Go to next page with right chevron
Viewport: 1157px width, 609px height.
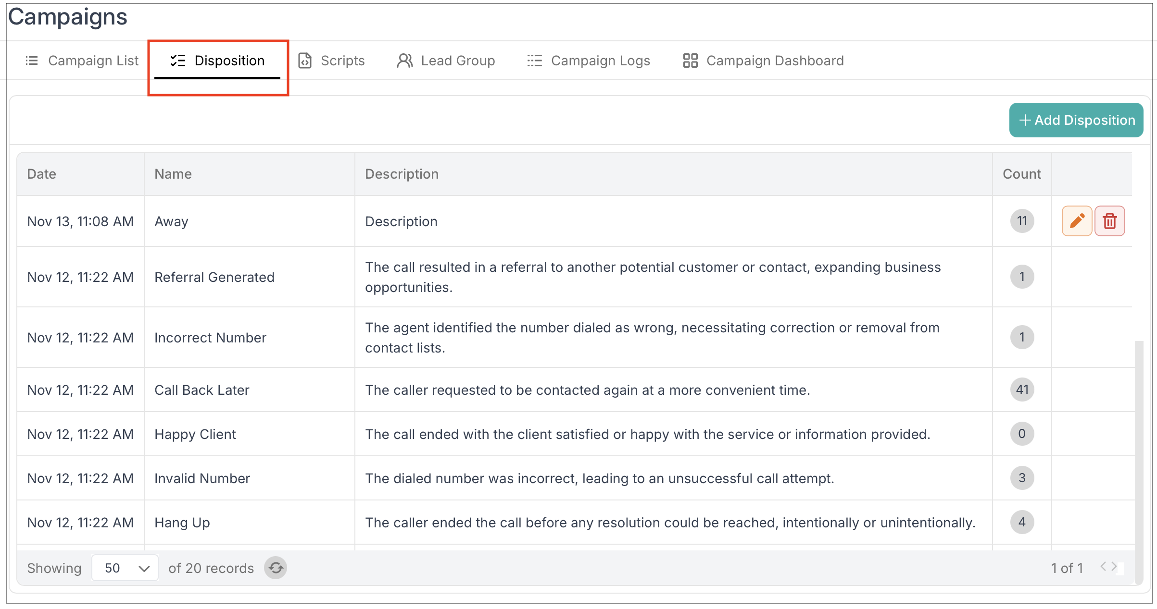(x=1114, y=567)
